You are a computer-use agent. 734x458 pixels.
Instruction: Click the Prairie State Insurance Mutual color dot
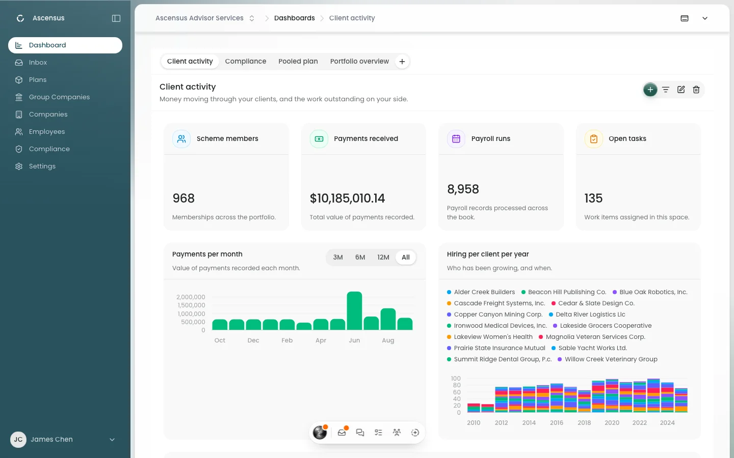tap(449, 348)
